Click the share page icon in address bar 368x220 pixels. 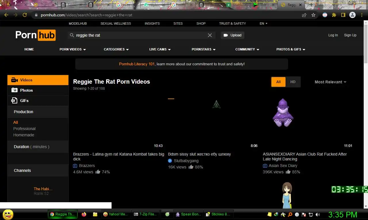click(x=304, y=15)
